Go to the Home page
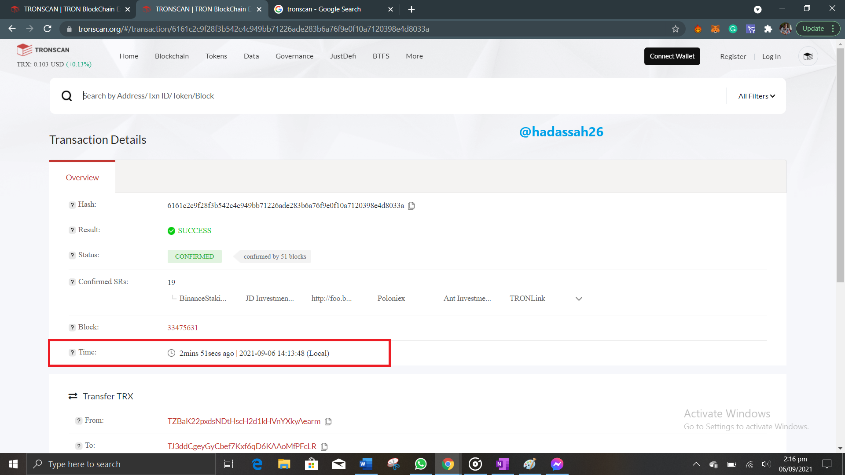The image size is (845, 475). (x=129, y=56)
